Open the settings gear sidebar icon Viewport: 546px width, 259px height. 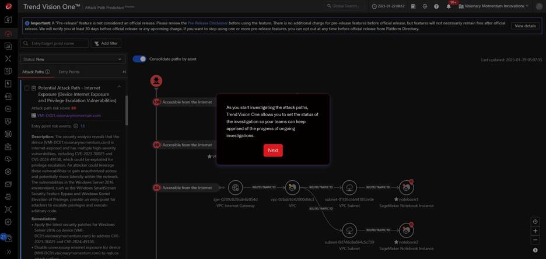[8, 222]
